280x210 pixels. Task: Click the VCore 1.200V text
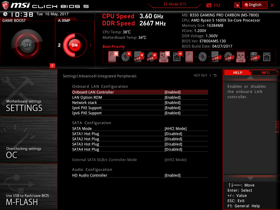(x=194, y=31)
